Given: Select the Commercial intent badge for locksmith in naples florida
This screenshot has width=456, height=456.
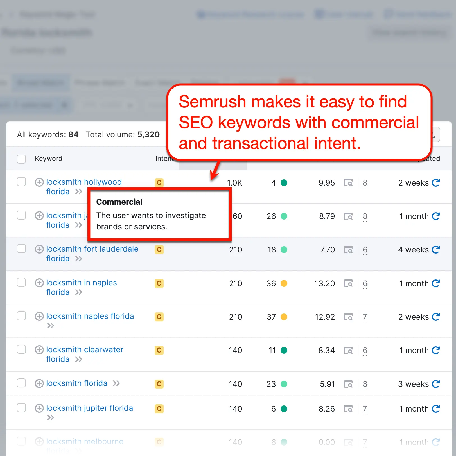Looking at the screenshot, I should pos(159,283).
